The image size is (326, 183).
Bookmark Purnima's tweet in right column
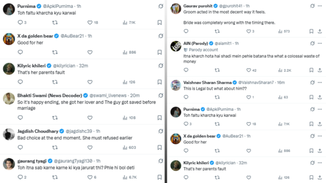tap(311, 124)
